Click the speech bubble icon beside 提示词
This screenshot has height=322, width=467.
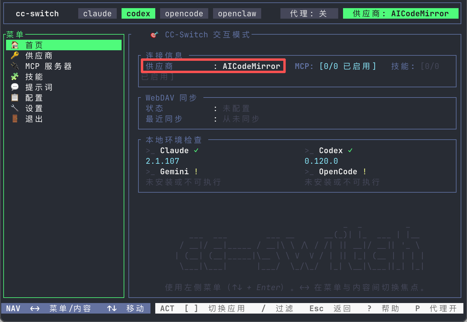pyautogui.click(x=15, y=87)
